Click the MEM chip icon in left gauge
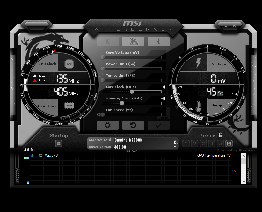 pyautogui.click(x=69, y=106)
